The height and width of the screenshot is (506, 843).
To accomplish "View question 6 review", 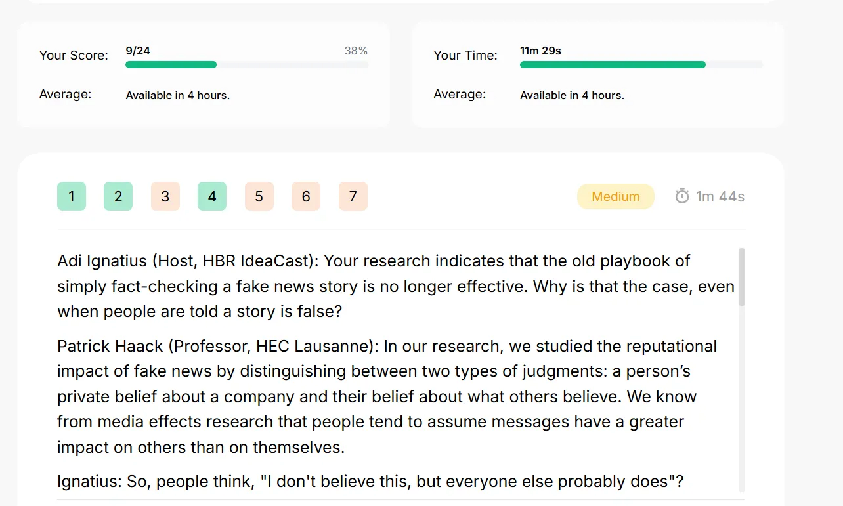I will coord(306,196).
